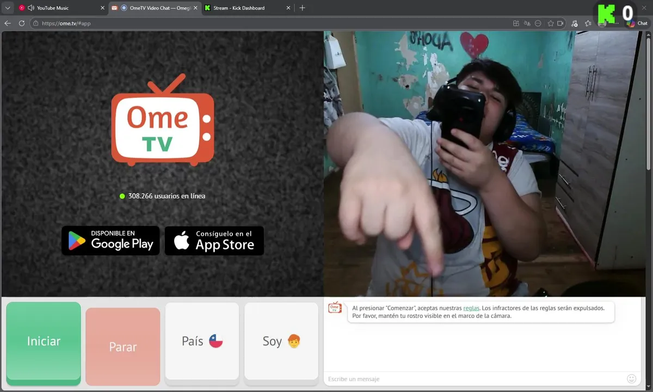Click the OmeTV avatar in the chat message
The height and width of the screenshot is (392, 653).
pos(335,308)
